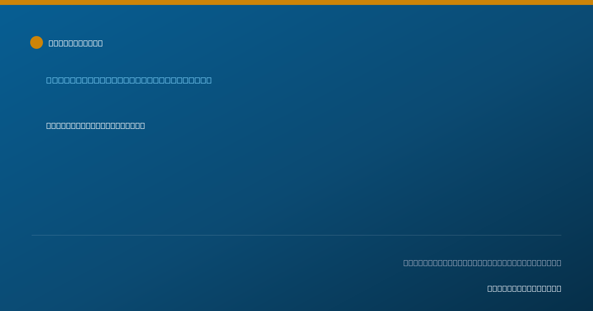
Task: Click last character of the light blue headline
Action: click(x=209, y=80)
